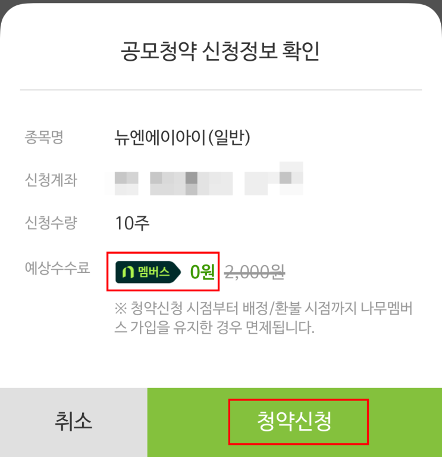Click the divider line under the title

[221, 90]
